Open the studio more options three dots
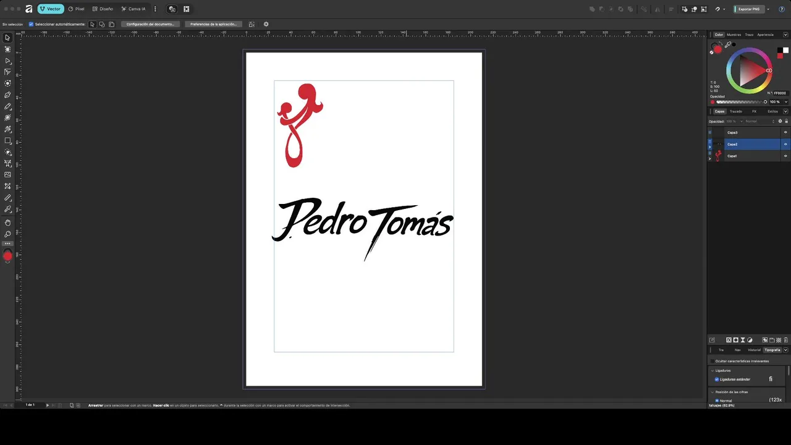The width and height of the screenshot is (791, 445). pyautogui.click(x=155, y=9)
